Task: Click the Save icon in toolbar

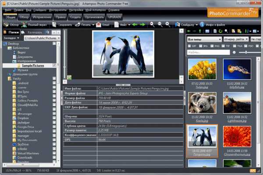Action: (54, 25)
